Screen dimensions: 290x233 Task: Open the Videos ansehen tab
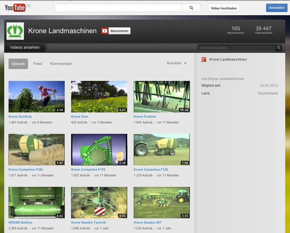(25, 48)
